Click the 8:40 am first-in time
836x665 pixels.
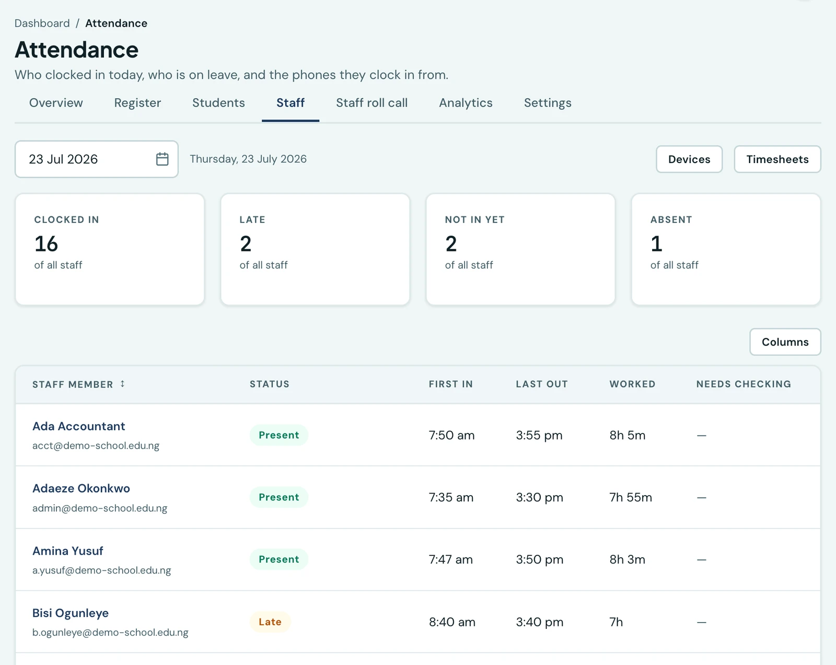452,622
